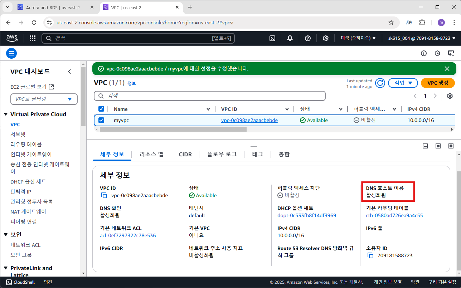Image resolution: width=461 pixels, height=288 pixels.
Task: Click the hexagon security icon at top right
Action: (x=437, y=53)
